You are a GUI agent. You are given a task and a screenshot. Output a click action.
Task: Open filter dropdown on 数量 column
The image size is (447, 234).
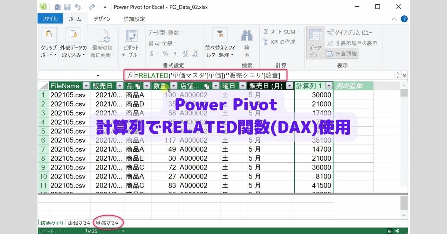point(174,86)
